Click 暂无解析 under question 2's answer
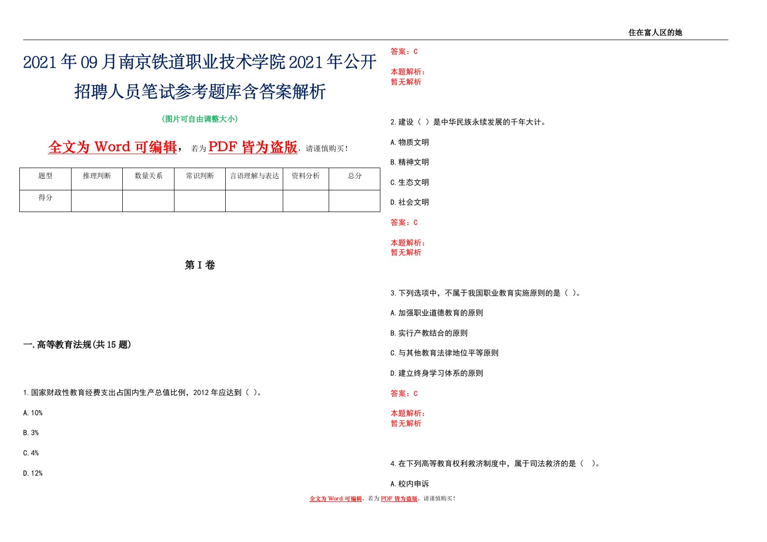 click(x=406, y=252)
